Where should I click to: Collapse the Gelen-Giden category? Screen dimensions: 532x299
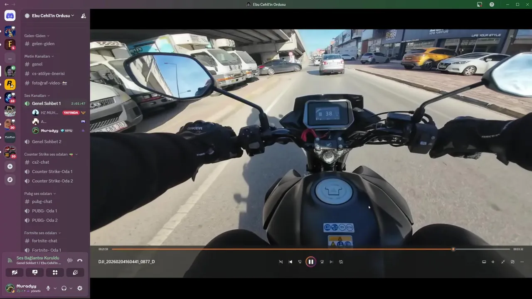coord(37,36)
